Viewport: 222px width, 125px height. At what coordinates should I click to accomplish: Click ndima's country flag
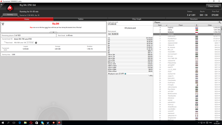click(197, 30)
